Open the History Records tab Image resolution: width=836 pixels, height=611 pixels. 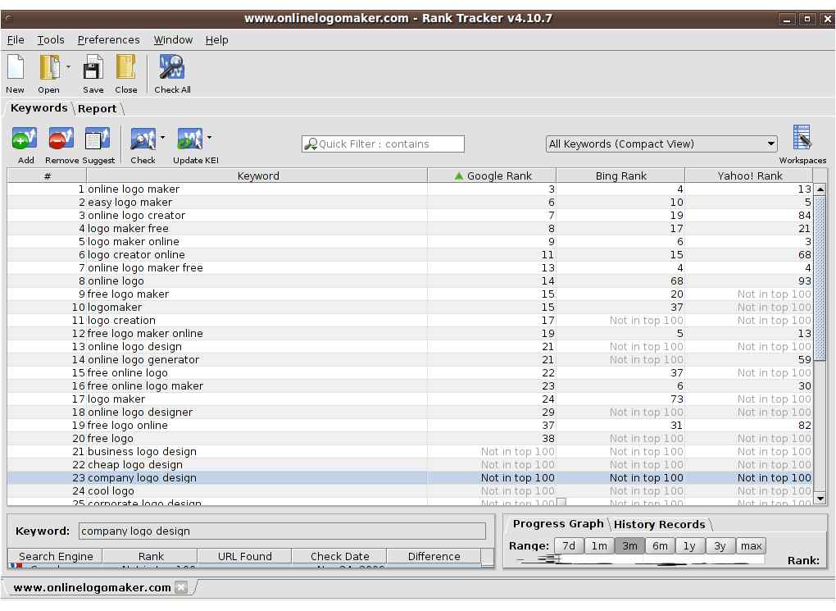659,524
